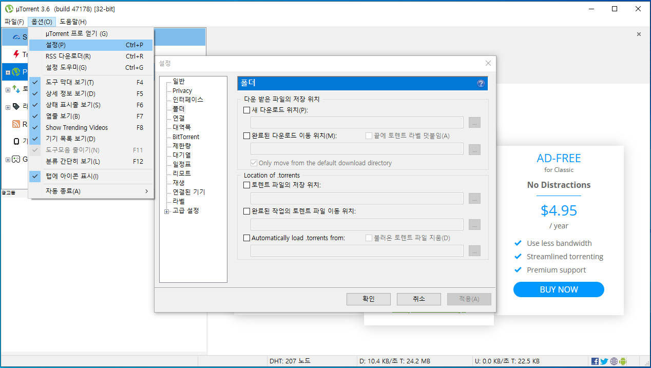Enable Automatically load .torrents from checkbox
This screenshot has width=651, height=368.
(x=247, y=238)
